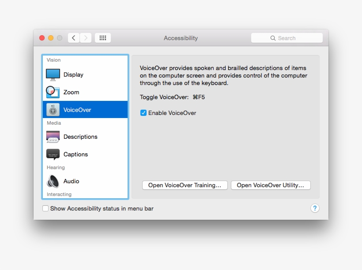Select the VoiceOver icon in the sidebar
The width and height of the screenshot is (362, 270).
pyautogui.click(x=53, y=109)
